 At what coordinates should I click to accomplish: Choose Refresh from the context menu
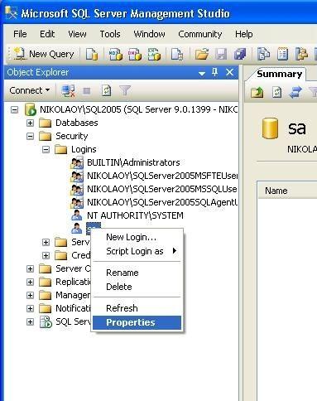137,308
